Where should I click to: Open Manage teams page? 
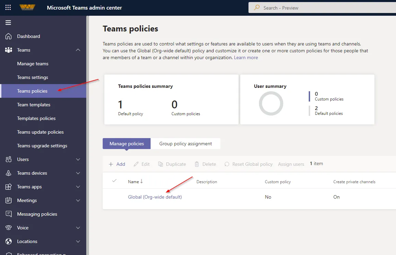(33, 64)
